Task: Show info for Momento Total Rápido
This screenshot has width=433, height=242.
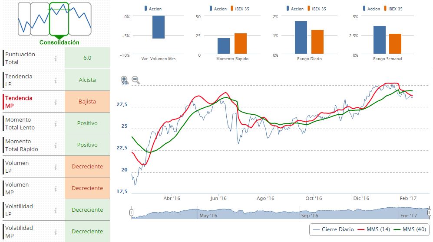Action: 56,145
